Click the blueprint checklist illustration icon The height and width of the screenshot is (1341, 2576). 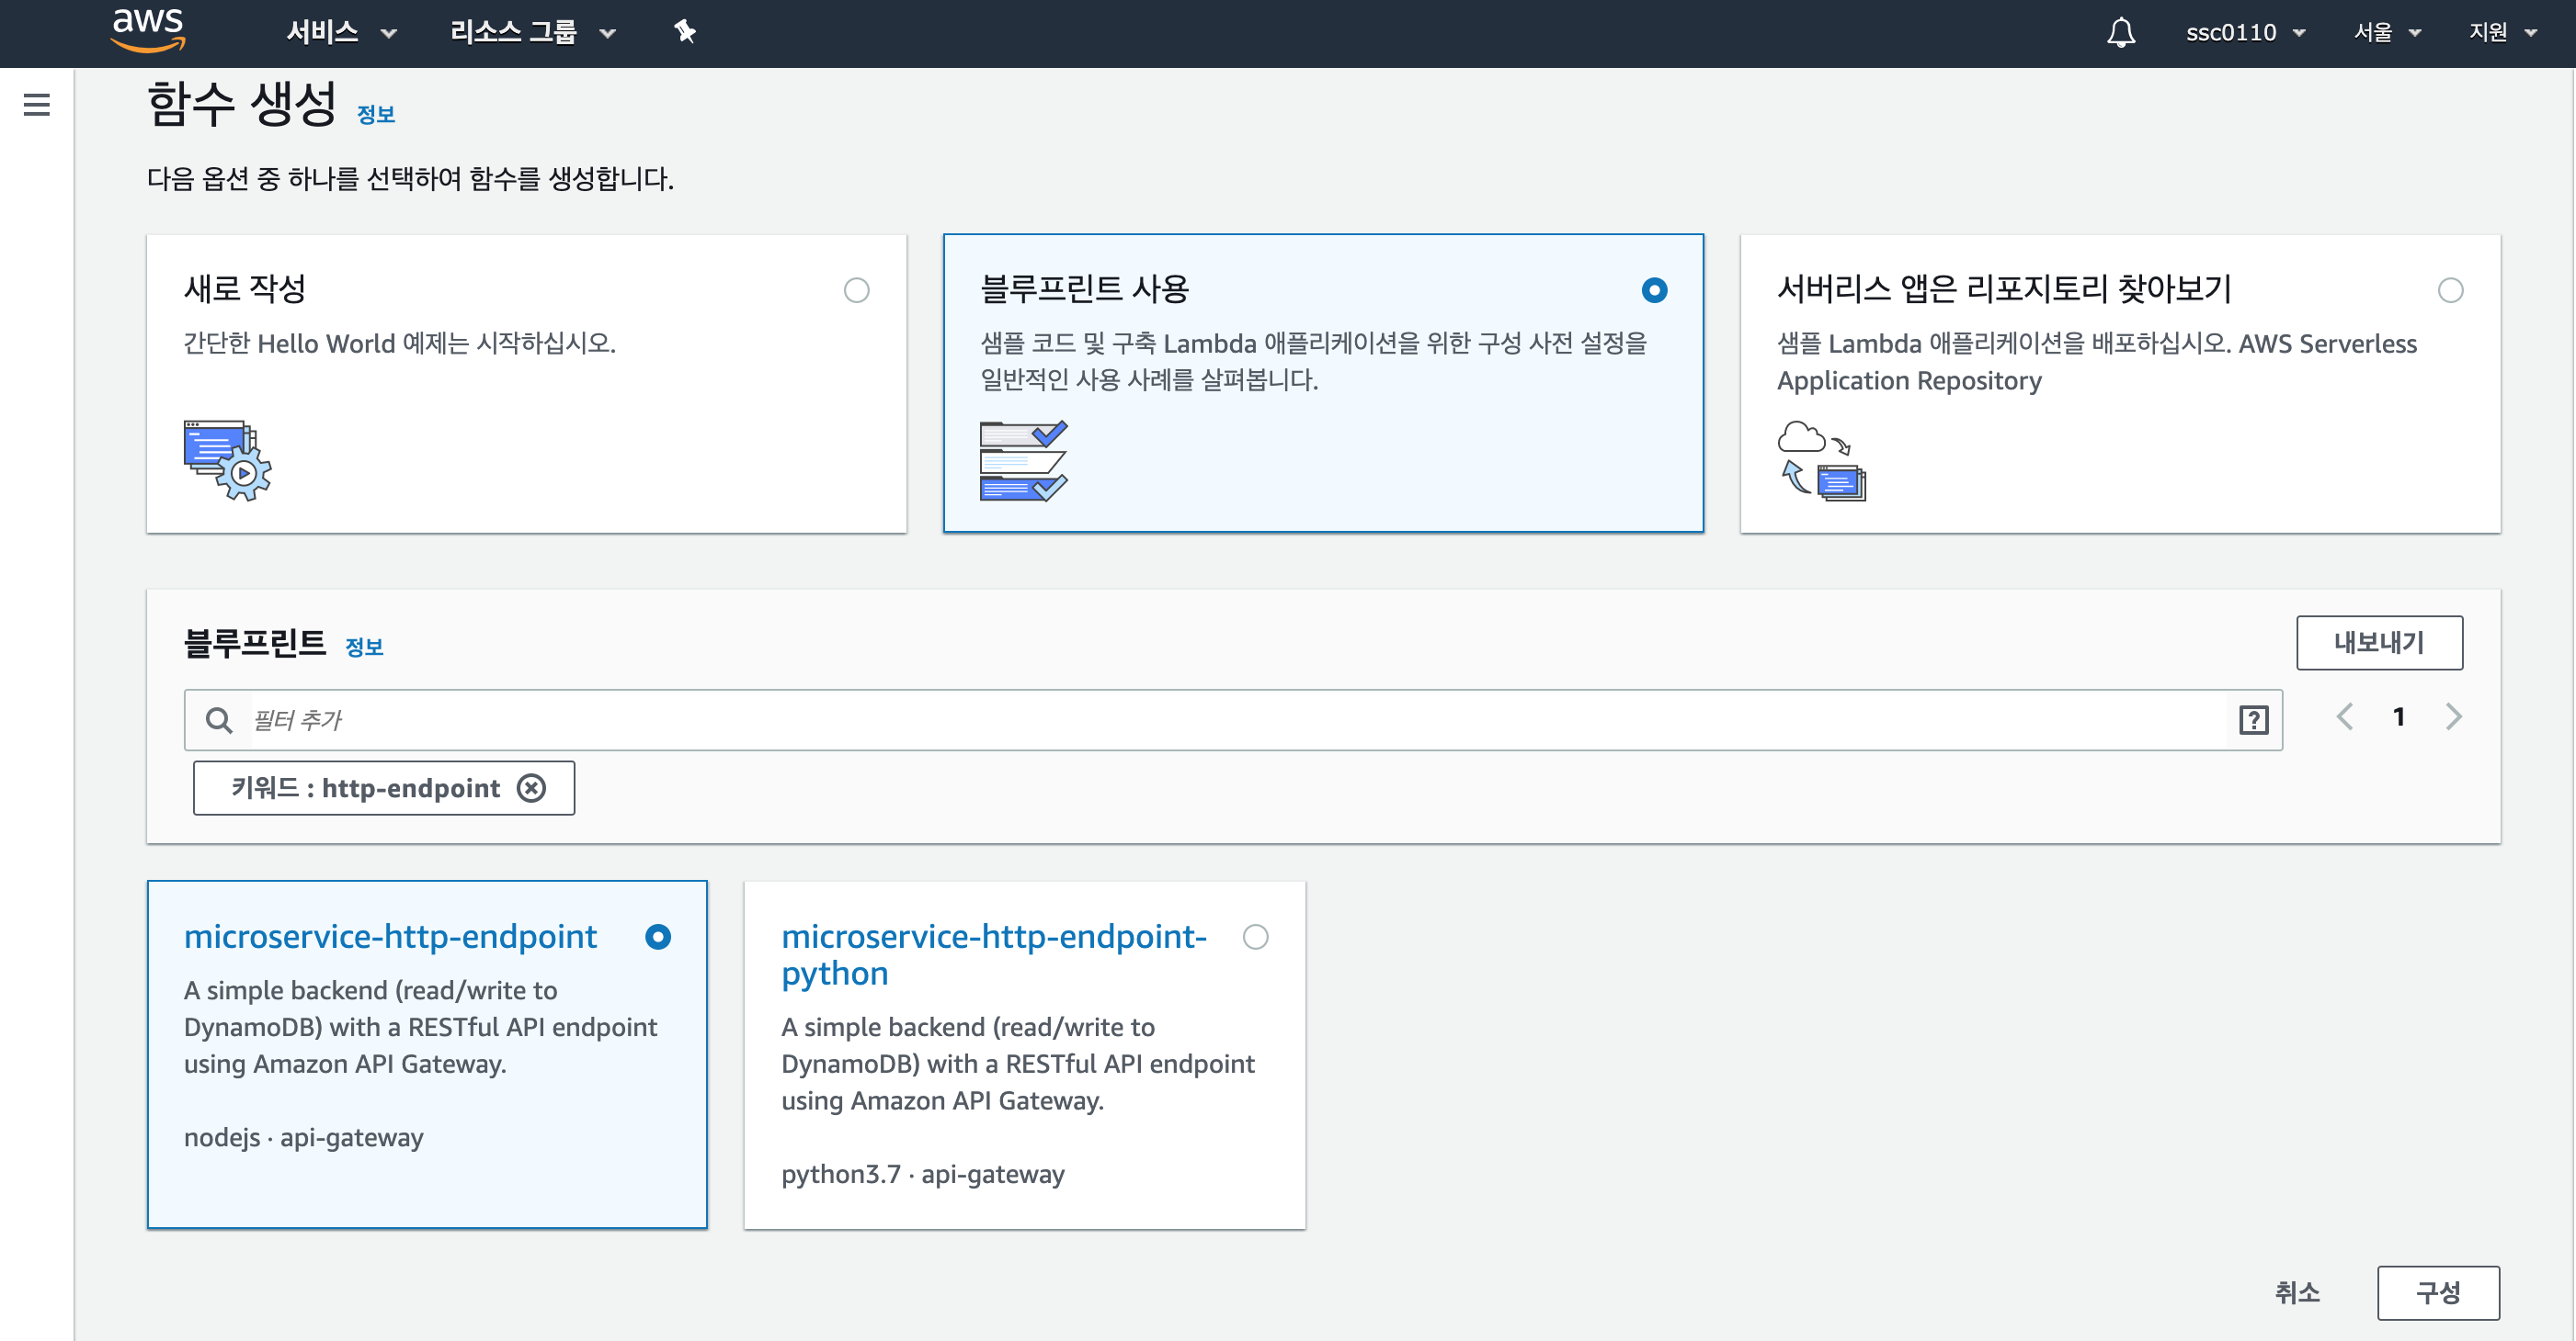click(1023, 461)
